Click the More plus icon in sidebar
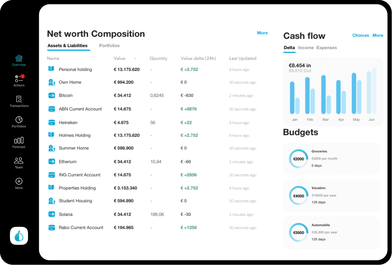This screenshot has width=392, height=265. point(19,181)
